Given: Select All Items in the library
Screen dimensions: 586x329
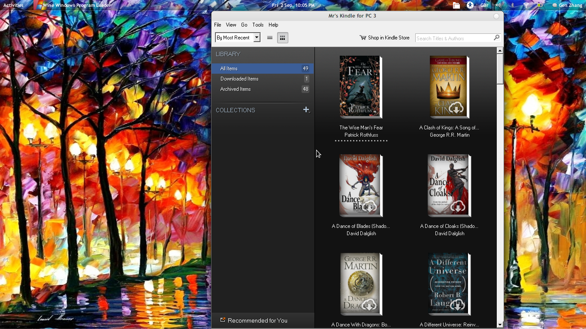Looking at the screenshot, I should (x=263, y=69).
